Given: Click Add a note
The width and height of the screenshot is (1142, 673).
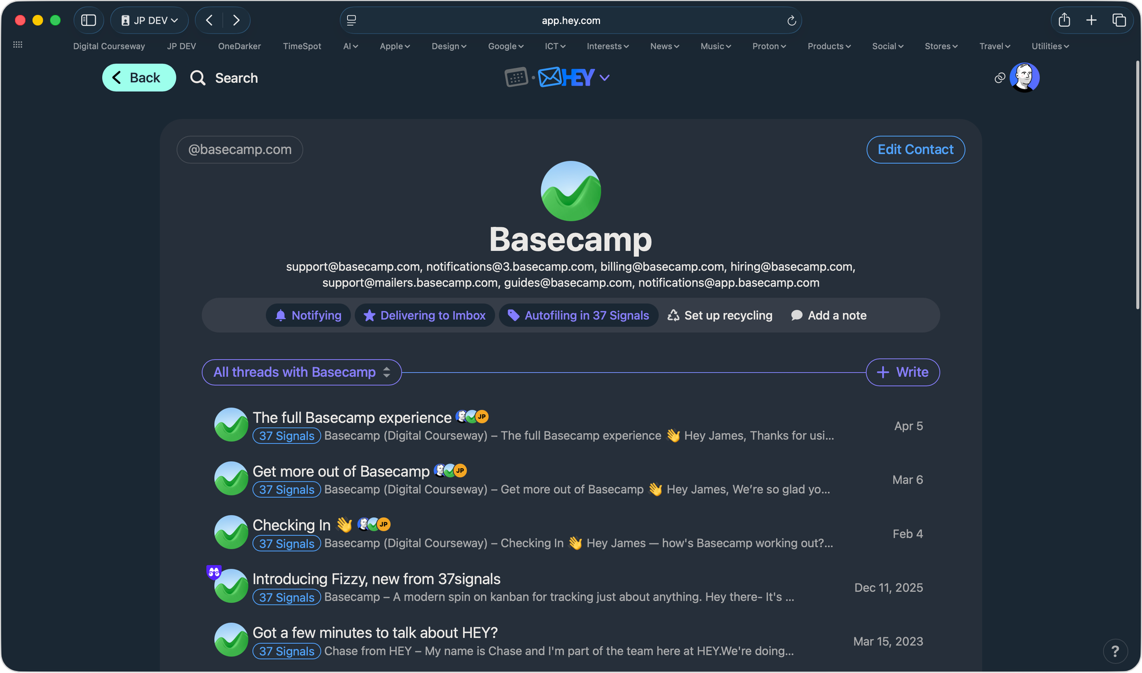Looking at the screenshot, I should pos(829,315).
